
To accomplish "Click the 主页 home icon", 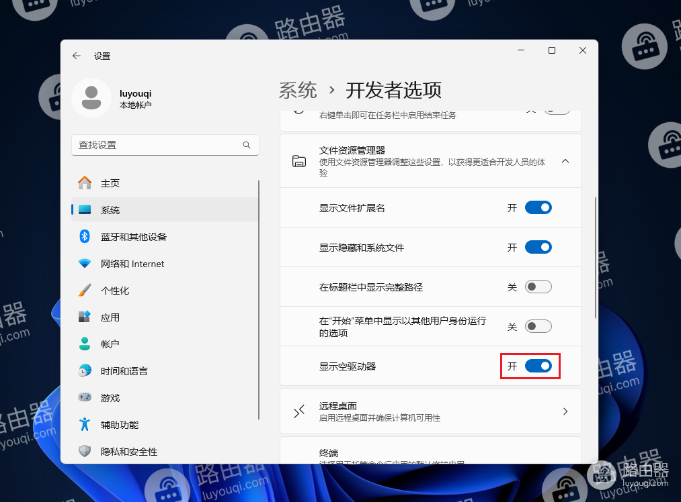I will [85, 183].
